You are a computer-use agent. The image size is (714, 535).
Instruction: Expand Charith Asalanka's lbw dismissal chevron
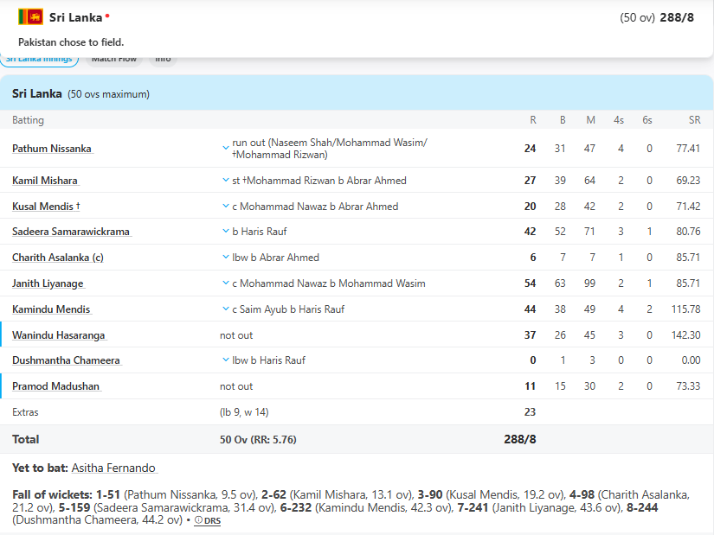pos(226,258)
